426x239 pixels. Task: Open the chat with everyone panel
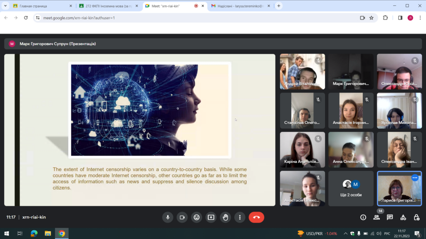point(390,217)
